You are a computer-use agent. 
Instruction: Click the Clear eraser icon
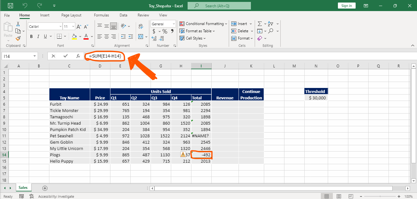point(260,38)
